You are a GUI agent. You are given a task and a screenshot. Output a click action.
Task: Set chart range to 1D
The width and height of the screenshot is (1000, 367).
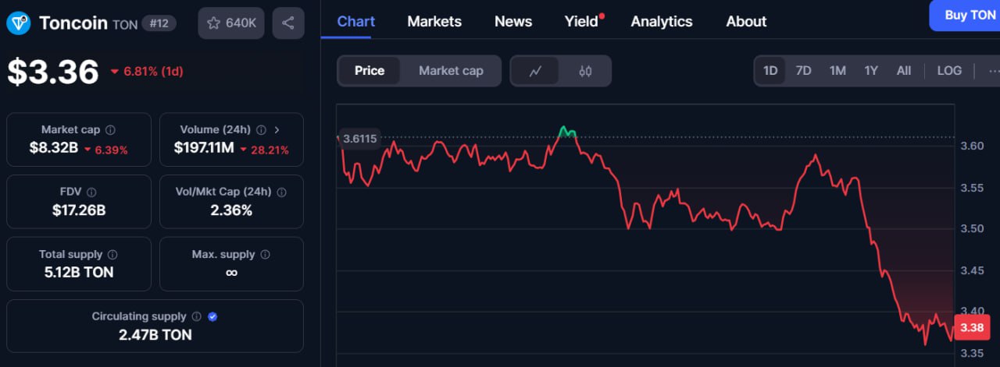770,71
